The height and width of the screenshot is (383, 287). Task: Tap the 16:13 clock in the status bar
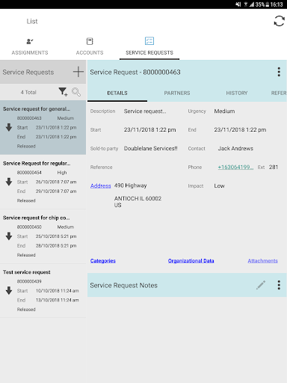tap(277, 4)
